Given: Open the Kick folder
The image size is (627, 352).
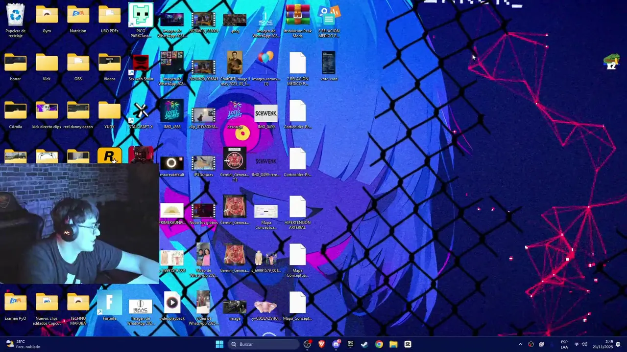Looking at the screenshot, I should click(47, 68).
